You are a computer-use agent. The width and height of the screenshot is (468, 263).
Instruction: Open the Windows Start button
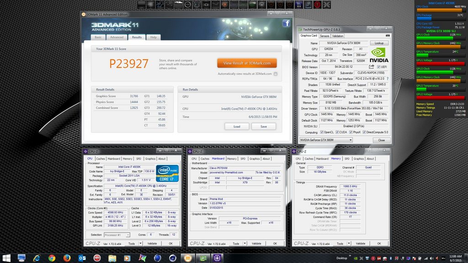point(6,258)
